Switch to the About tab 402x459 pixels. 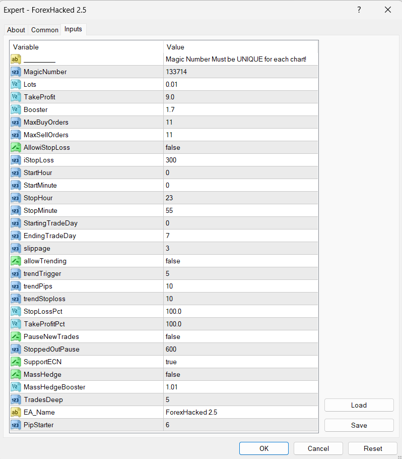click(x=16, y=30)
